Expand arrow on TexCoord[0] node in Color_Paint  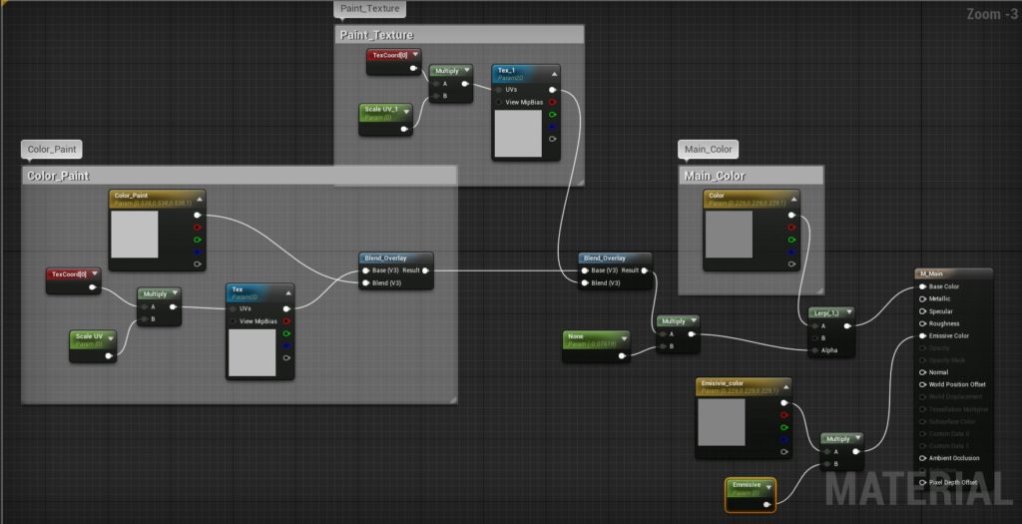[95, 273]
